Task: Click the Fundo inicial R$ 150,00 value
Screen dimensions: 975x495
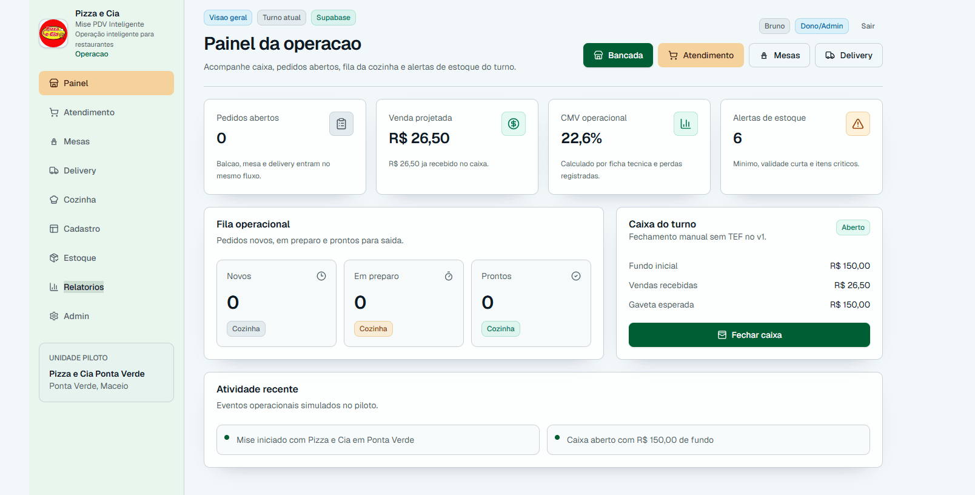Action: tap(850, 266)
